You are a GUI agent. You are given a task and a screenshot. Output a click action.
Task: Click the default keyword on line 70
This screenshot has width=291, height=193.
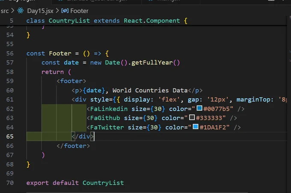(x=66, y=183)
